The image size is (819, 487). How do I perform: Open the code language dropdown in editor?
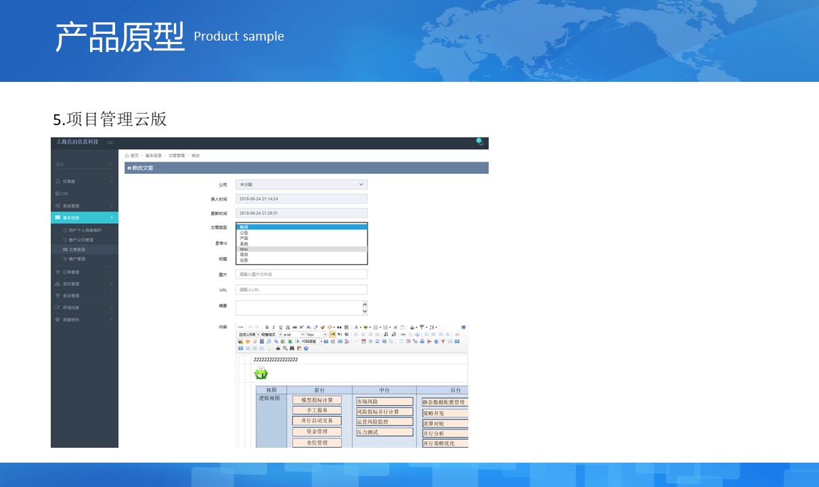pyautogui.click(x=311, y=342)
